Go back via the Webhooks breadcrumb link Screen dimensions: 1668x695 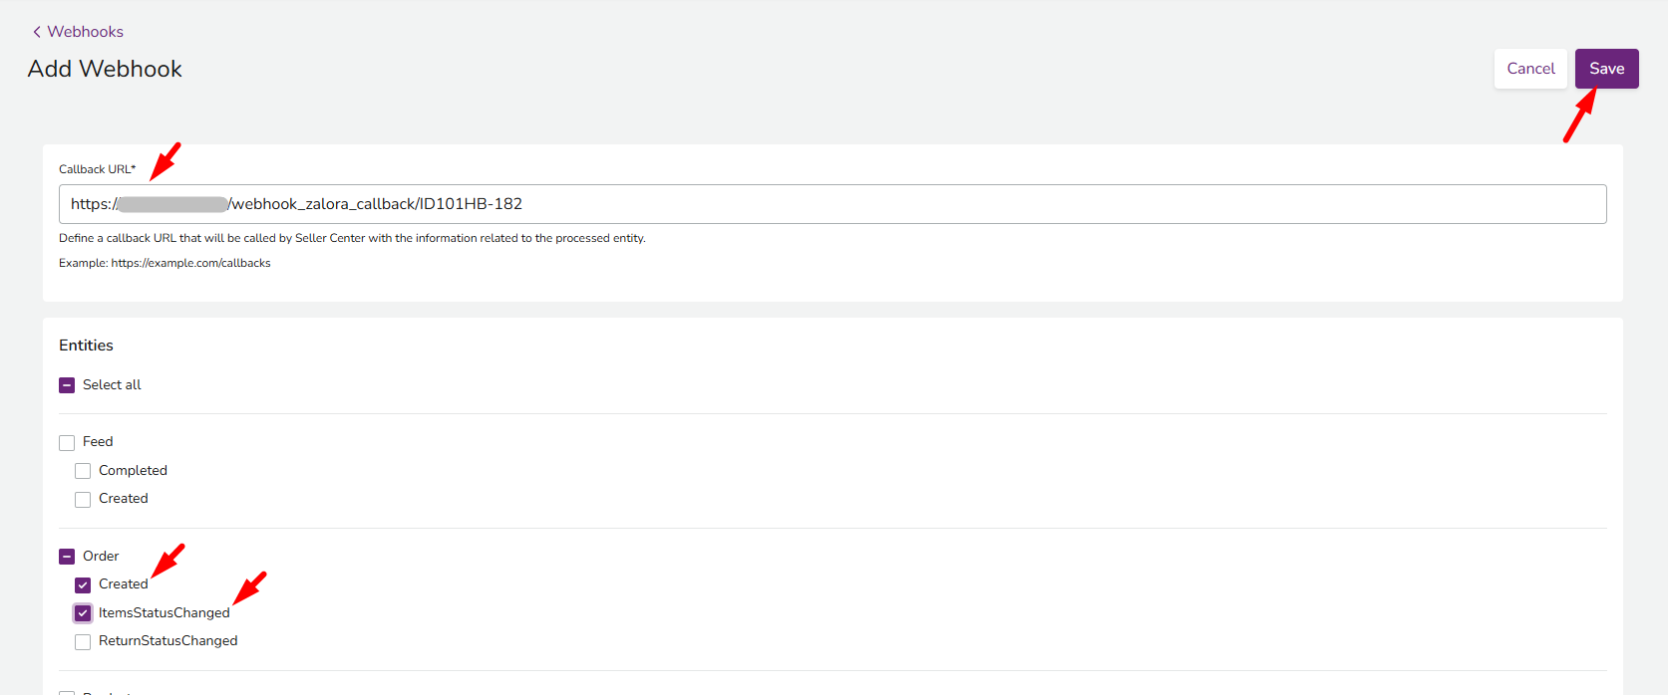[85, 32]
